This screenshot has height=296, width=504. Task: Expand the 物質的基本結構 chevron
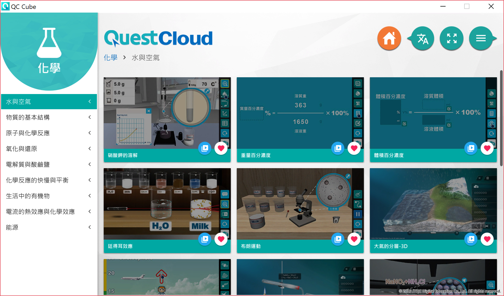[90, 117]
